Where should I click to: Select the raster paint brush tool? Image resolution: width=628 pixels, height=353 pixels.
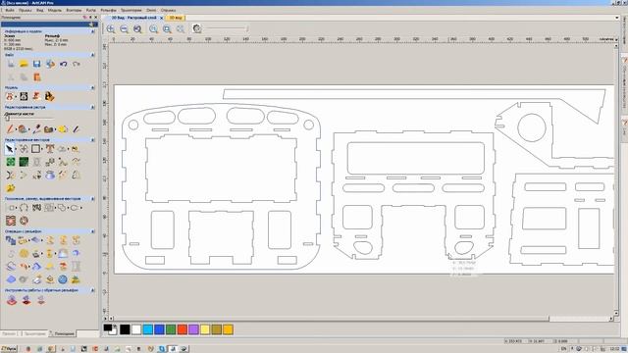[x=10, y=128]
